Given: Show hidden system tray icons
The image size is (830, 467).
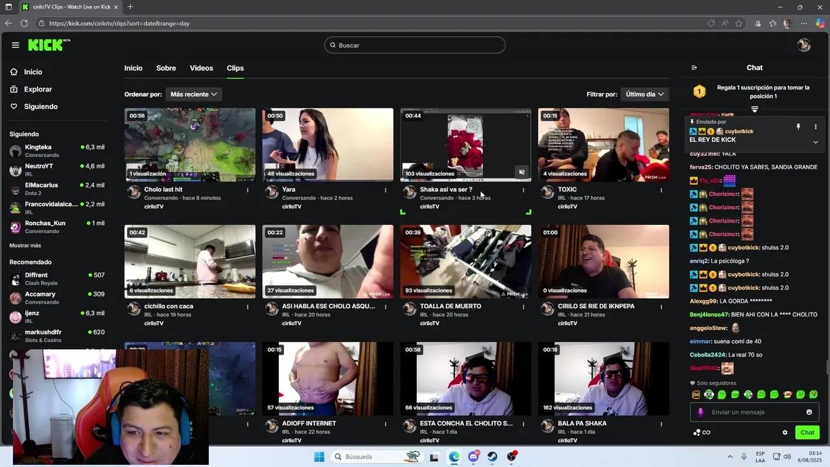Looking at the screenshot, I should tap(729, 457).
